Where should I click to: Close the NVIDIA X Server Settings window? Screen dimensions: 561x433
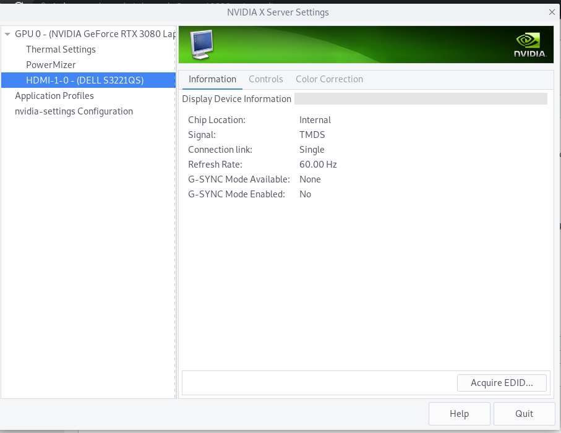point(552,12)
